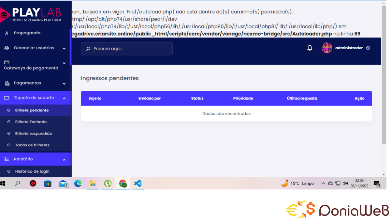Click the Pagamentos sidebar icon
The width and height of the screenshot is (391, 220).
point(7,83)
